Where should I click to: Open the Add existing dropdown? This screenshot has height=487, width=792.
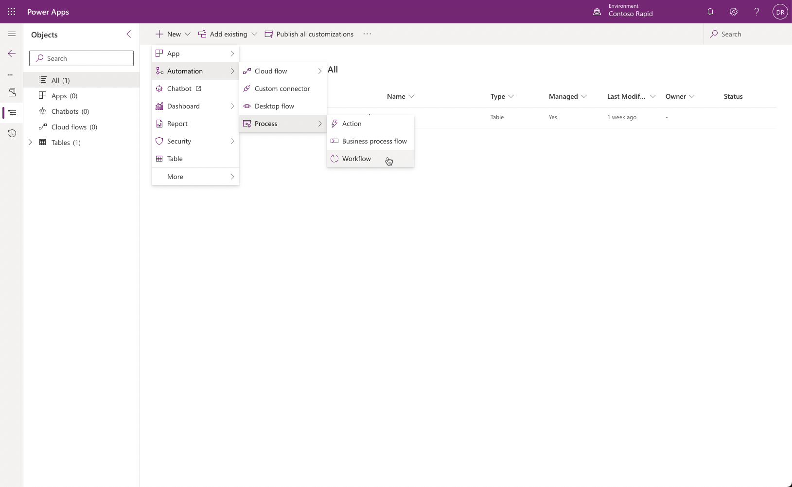[254, 34]
